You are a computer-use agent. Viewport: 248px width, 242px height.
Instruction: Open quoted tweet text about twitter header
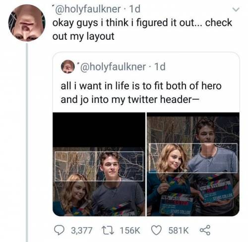[x=141, y=93]
